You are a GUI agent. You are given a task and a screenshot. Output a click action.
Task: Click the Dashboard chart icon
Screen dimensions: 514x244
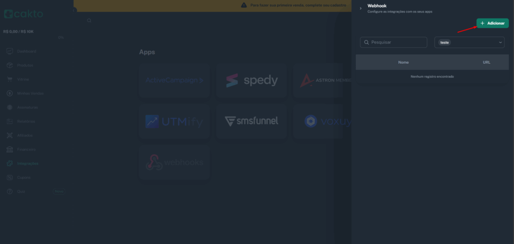(10, 52)
